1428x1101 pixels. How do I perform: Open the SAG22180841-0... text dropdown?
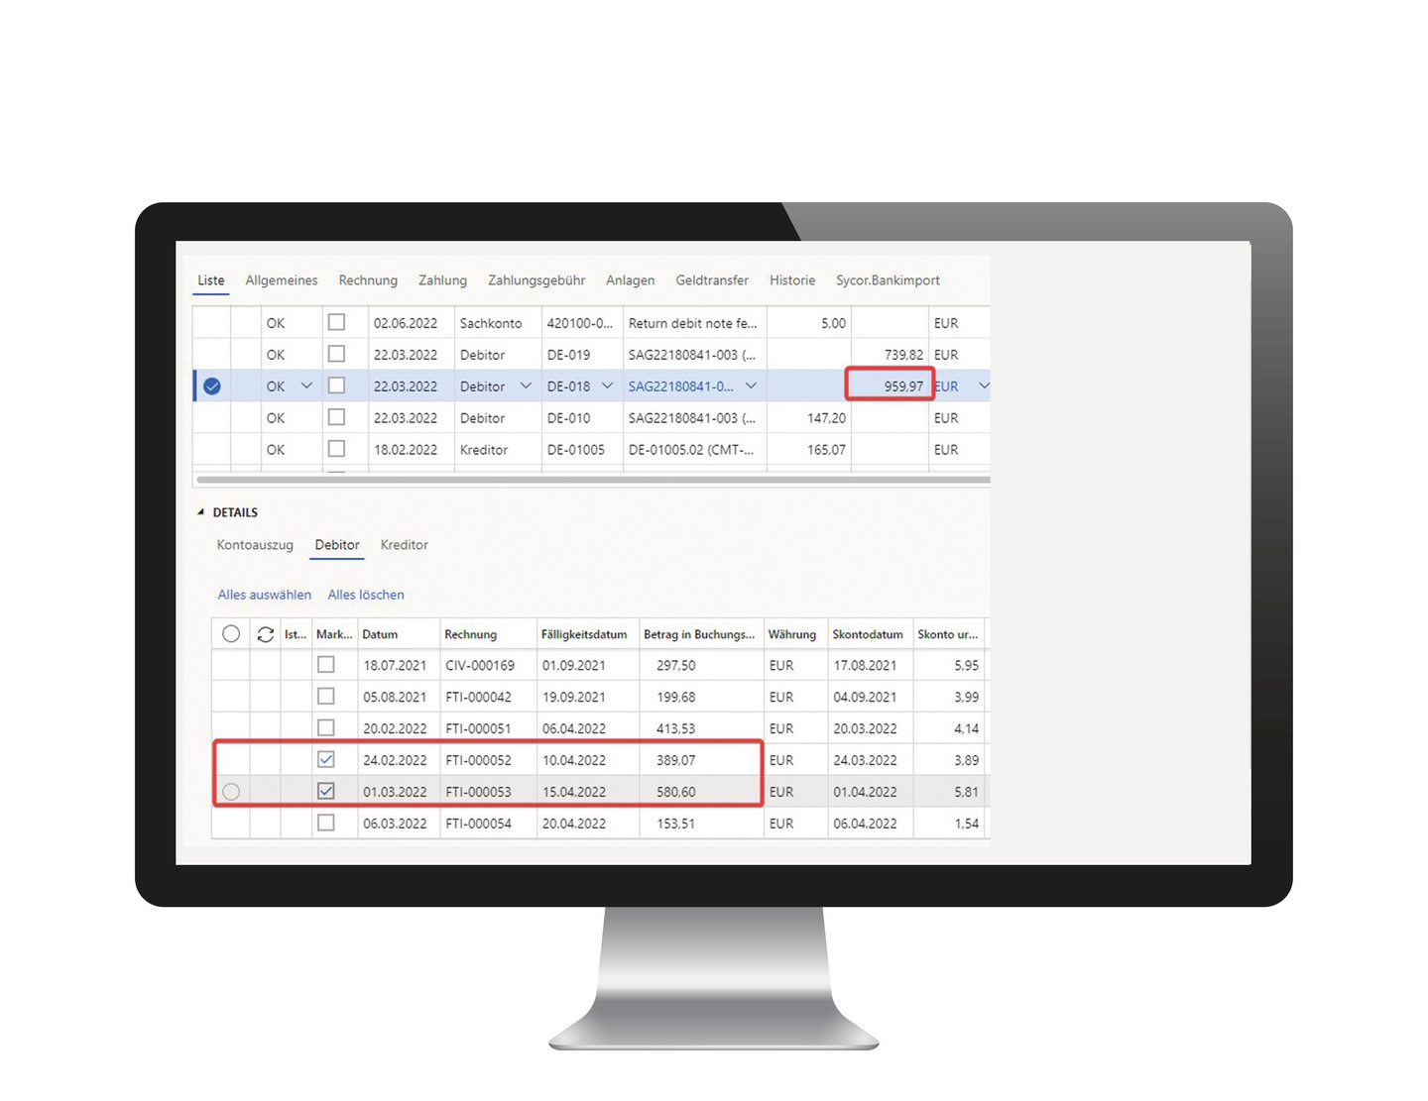[751, 385]
